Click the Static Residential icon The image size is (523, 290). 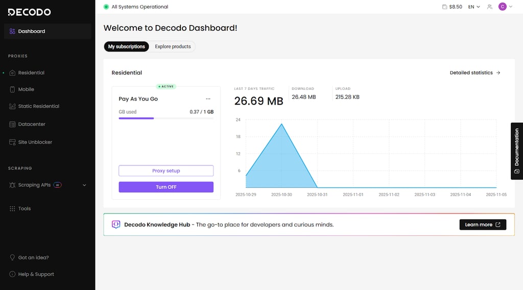tap(12, 106)
